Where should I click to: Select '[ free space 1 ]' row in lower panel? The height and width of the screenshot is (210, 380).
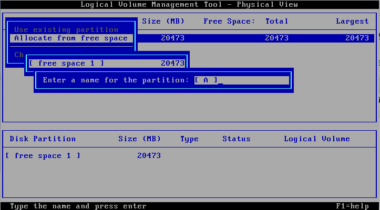point(43,156)
